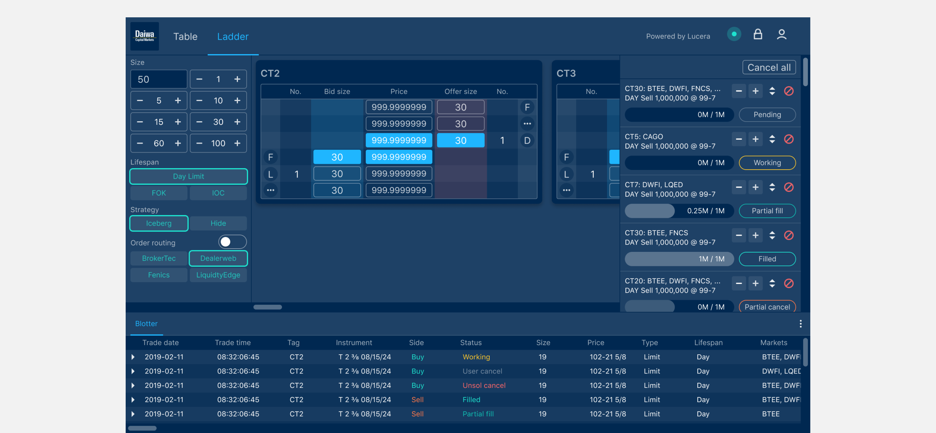936x433 pixels.
Task: Select the Blotter tab
Action: [146, 323]
